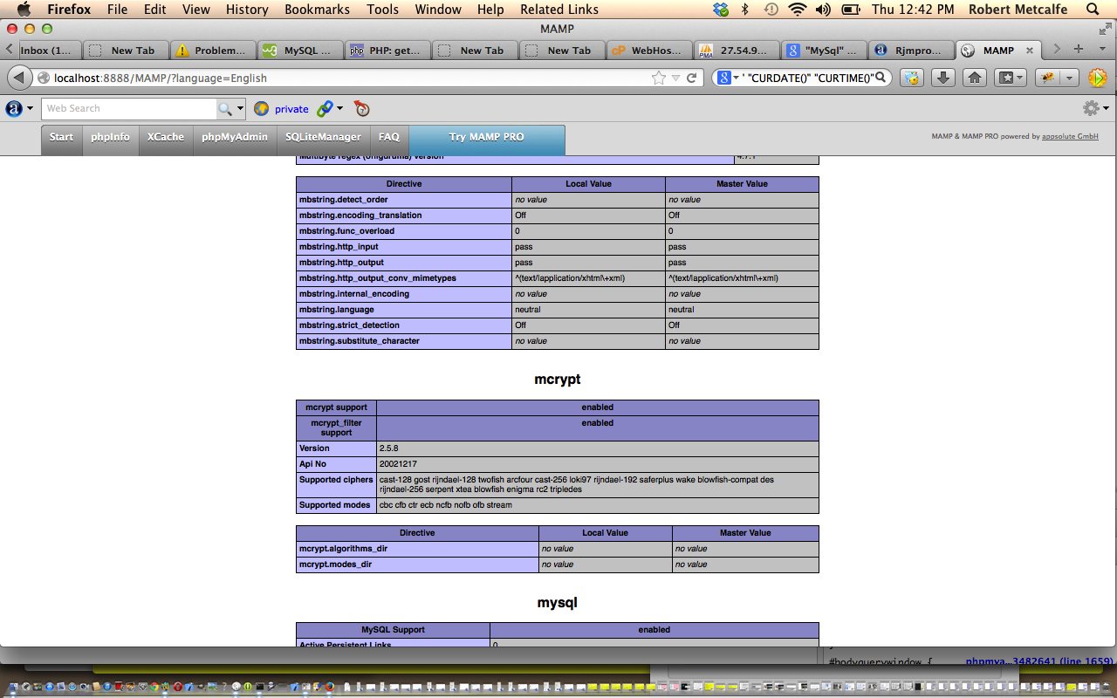This screenshot has width=1117, height=698.
Task: Click the Thu 12:42 PM clock
Action: [x=911, y=10]
